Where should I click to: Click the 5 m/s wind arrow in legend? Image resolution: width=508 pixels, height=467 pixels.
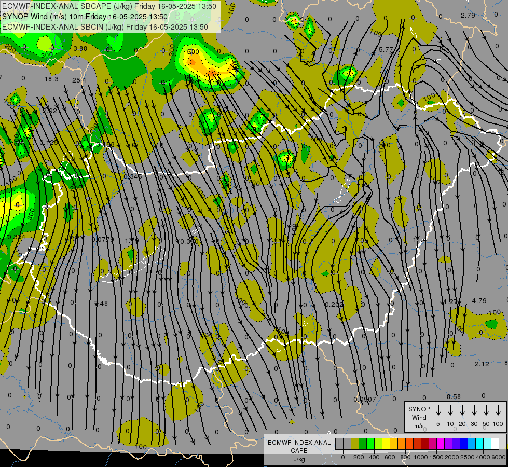coord(438,410)
